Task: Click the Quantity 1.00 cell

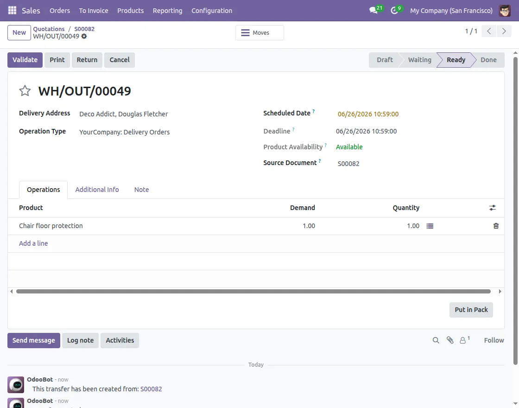Action: pos(413,226)
